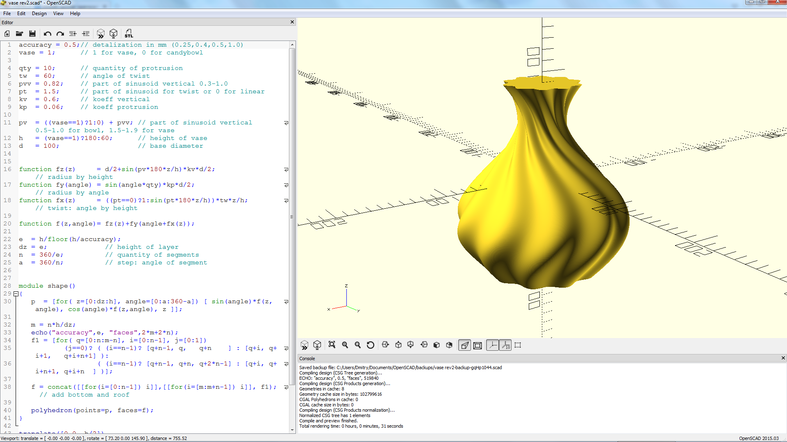787x442 pixels.
Task: Open a file with the folder icon
Action: 19,34
